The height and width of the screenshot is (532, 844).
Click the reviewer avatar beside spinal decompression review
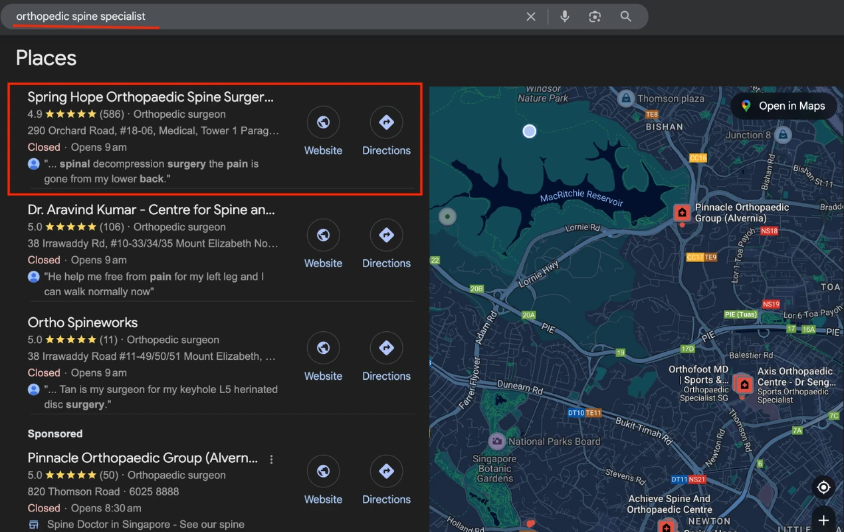point(34,164)
